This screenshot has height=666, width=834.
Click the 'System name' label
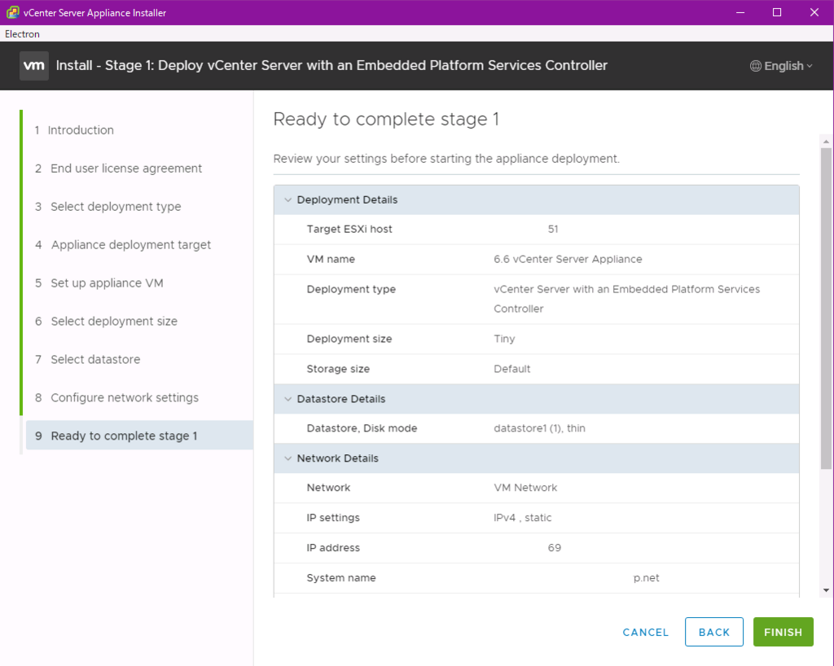tap(341, 578)
